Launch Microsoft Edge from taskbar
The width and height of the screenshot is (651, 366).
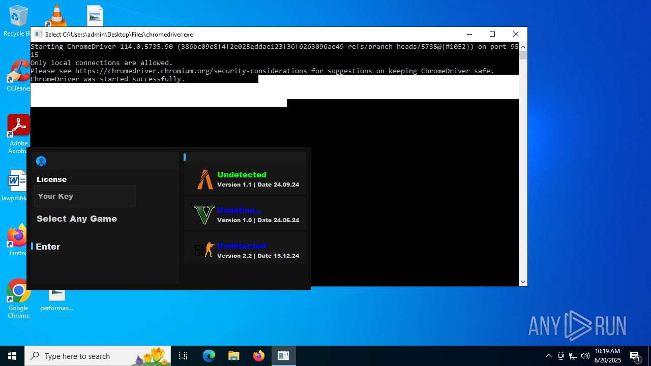(209, 356)
